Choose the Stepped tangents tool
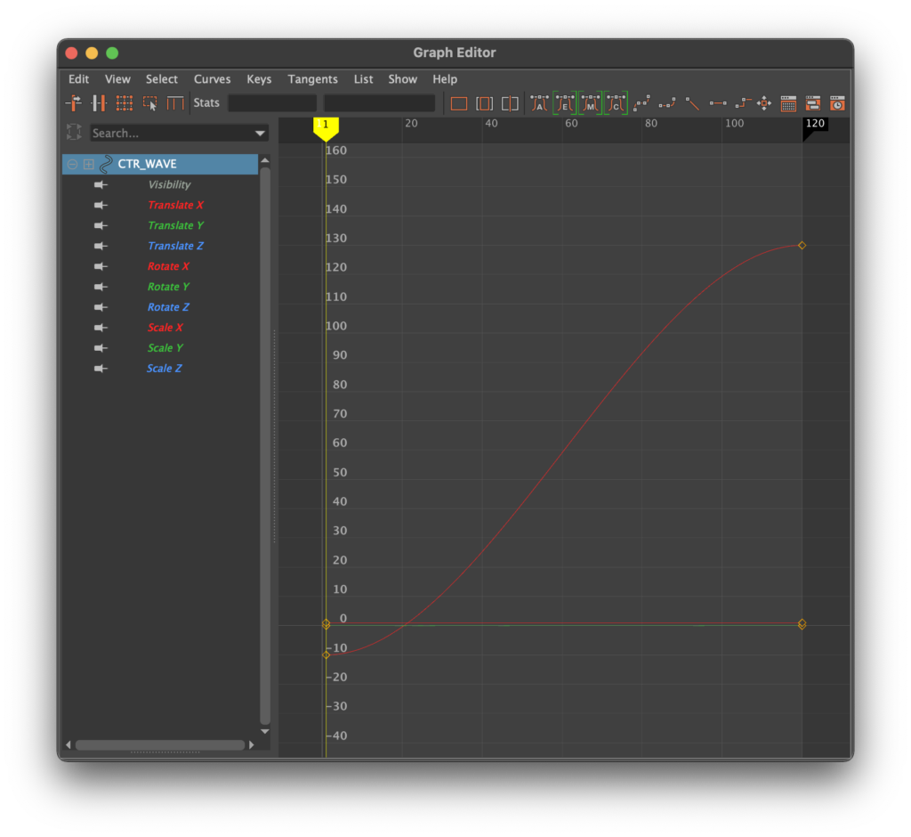 [743, 103]
